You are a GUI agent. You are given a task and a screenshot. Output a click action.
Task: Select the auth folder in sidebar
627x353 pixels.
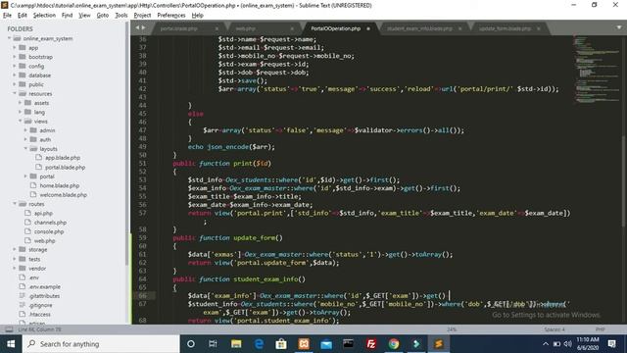(x=45, y=139)
